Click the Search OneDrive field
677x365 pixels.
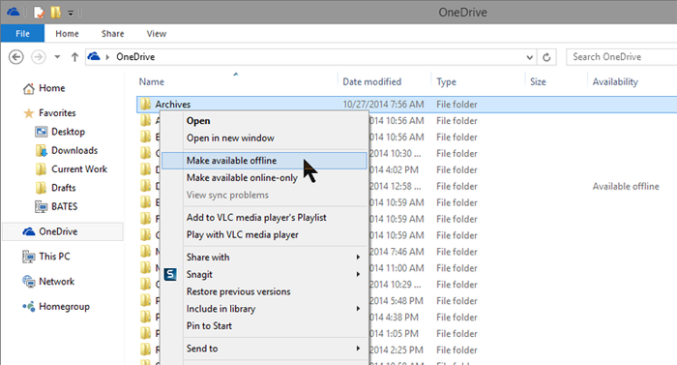click(x=622, y=57)
